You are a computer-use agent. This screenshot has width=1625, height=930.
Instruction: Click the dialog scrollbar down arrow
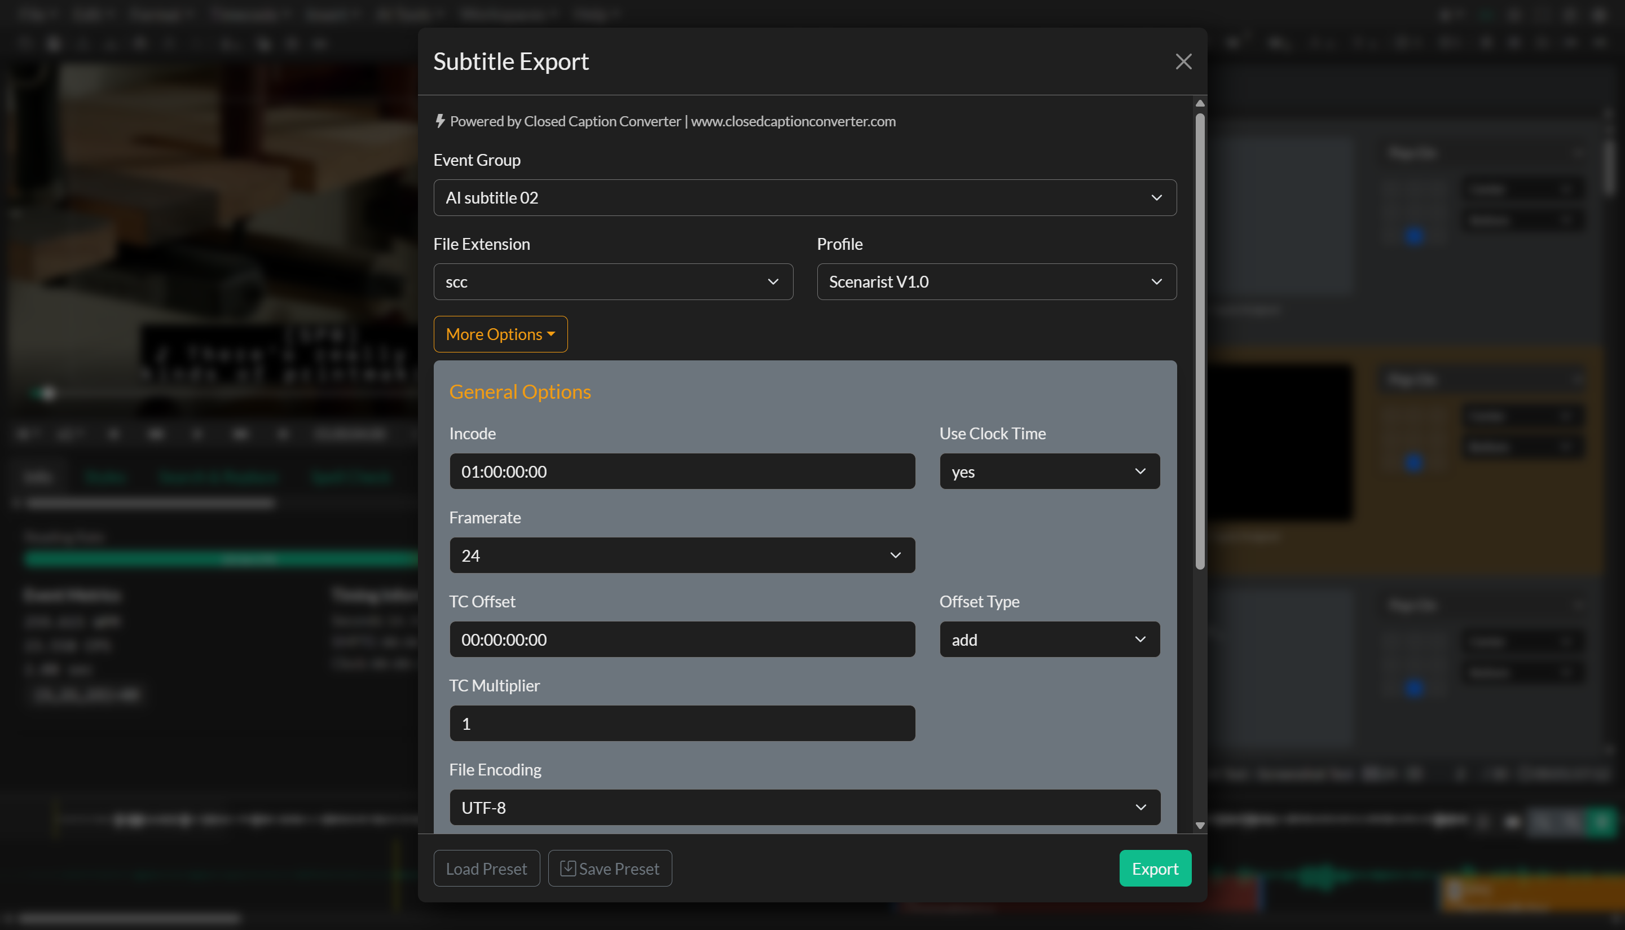pyautogui.click(x=1200, y=825)
